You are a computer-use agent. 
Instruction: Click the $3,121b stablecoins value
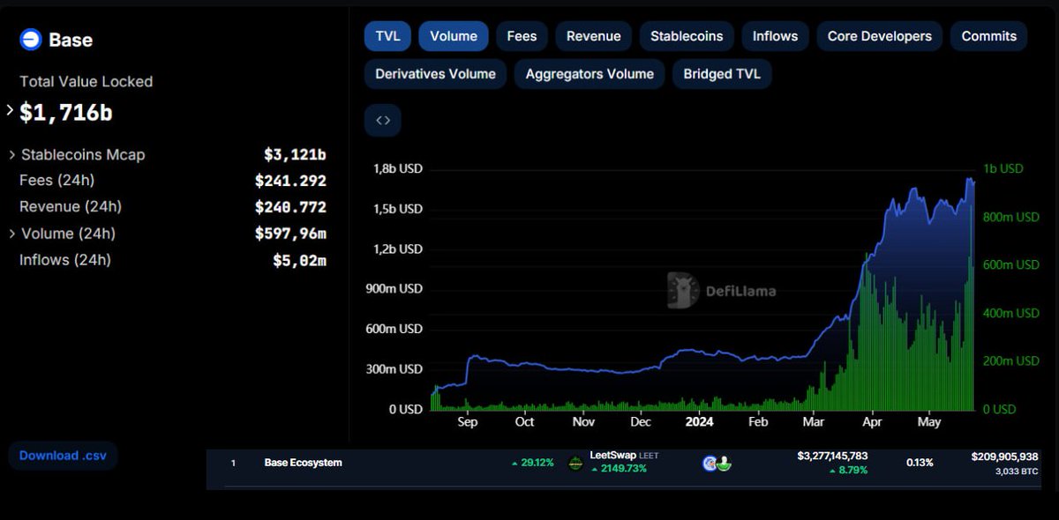(x=295, y=154)
